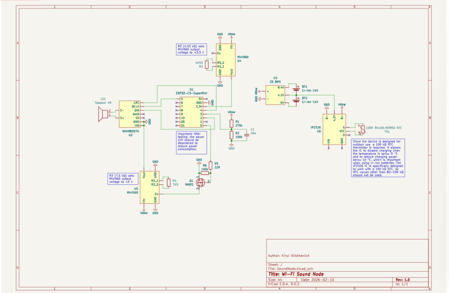
Task: Select resistor R2 100k
Action: 231,135
